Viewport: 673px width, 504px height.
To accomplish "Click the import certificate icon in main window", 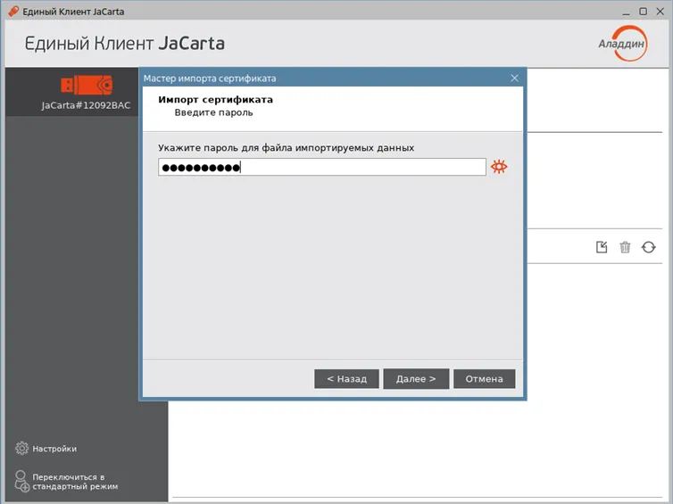I will pyautogui.click(x=602, y=247).
